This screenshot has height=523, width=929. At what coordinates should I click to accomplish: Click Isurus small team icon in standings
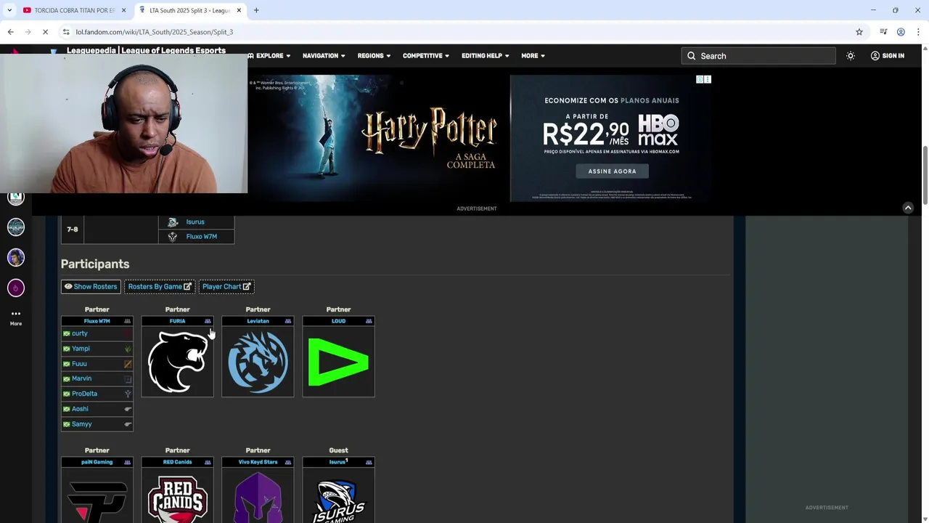point(173,222)
